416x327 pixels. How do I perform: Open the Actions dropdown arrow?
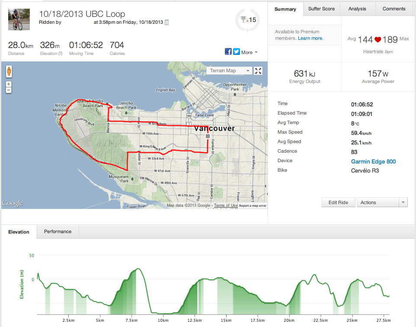coord(403,202)
